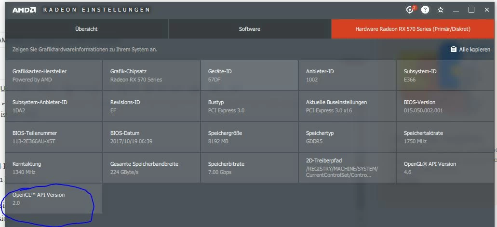497x227 pixels.
Task: Click the value 1DA2
Action: pyautogui.click(x=18, y=111)
